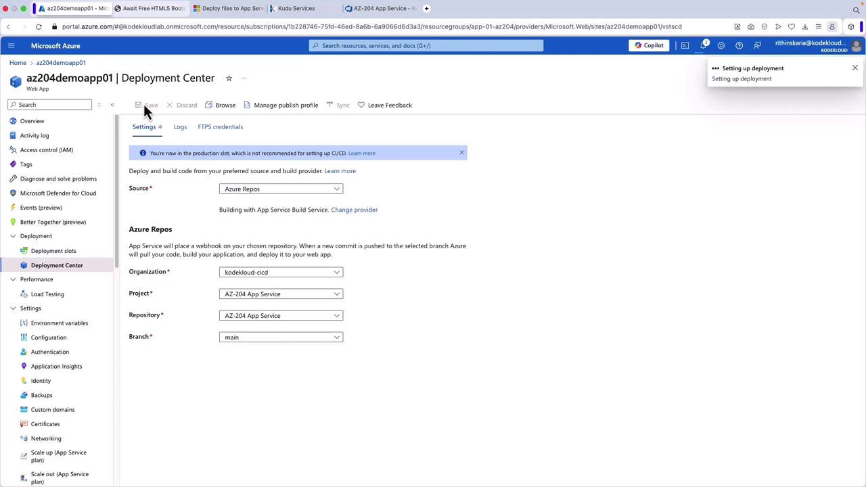Click the Save toolbar button
The image size is (866, 487).
[146, 105]
